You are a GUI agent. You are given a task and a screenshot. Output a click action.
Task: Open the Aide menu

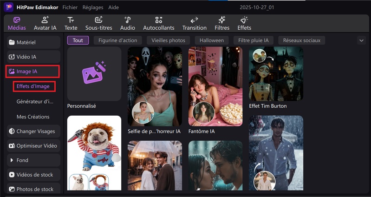tap(113, 7)
